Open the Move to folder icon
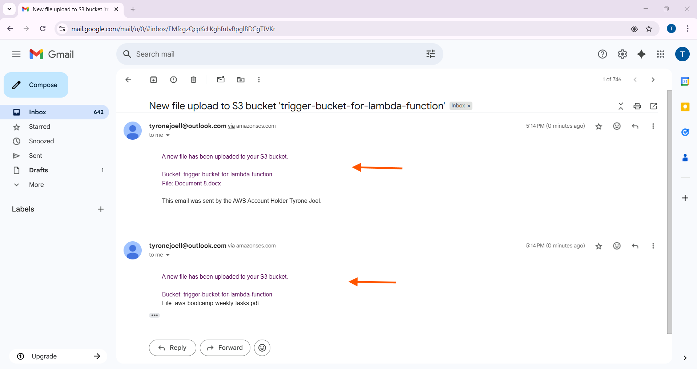This screenshot has width=697, height=369. 241,80
